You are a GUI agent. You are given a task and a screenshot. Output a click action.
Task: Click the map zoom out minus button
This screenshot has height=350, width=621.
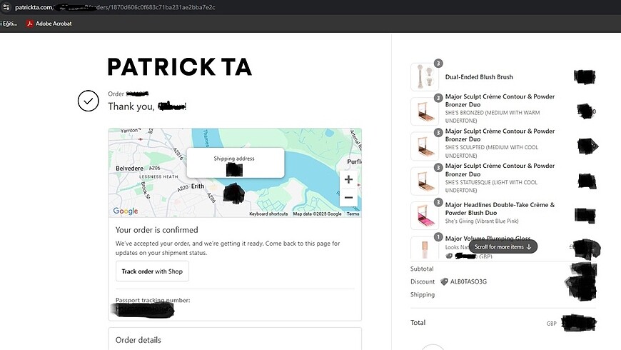(348, 197)
